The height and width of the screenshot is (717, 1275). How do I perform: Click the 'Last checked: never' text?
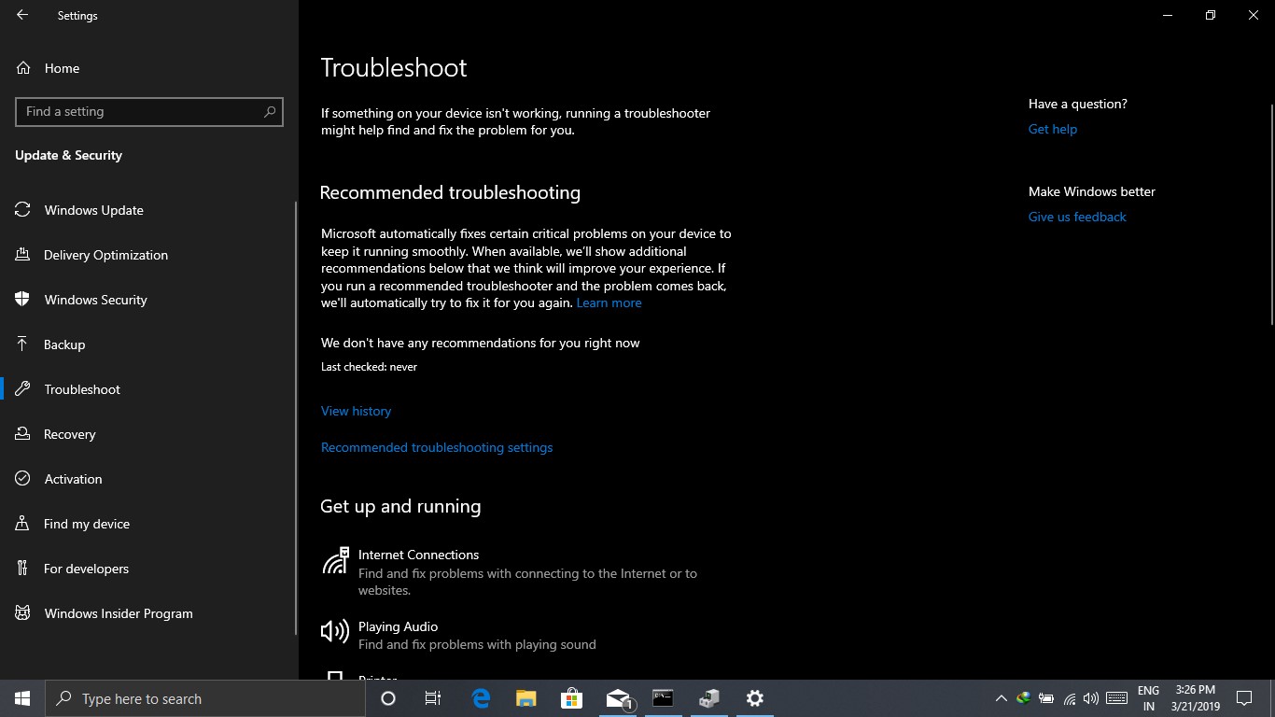tap(369, 367)
